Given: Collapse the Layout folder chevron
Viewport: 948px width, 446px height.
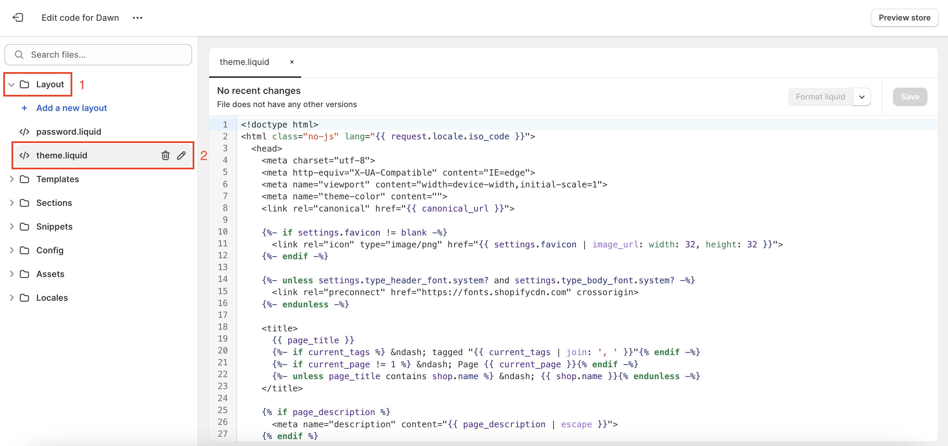Looking at the screenshot, I should 12,85.
